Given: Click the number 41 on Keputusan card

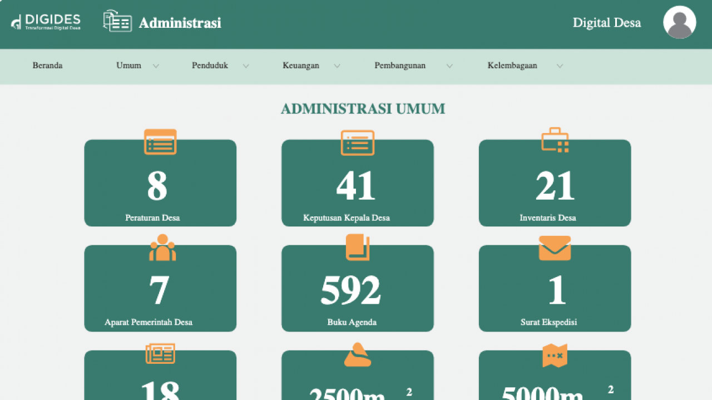Looking at the screenshot, I should tap(356, 186).
